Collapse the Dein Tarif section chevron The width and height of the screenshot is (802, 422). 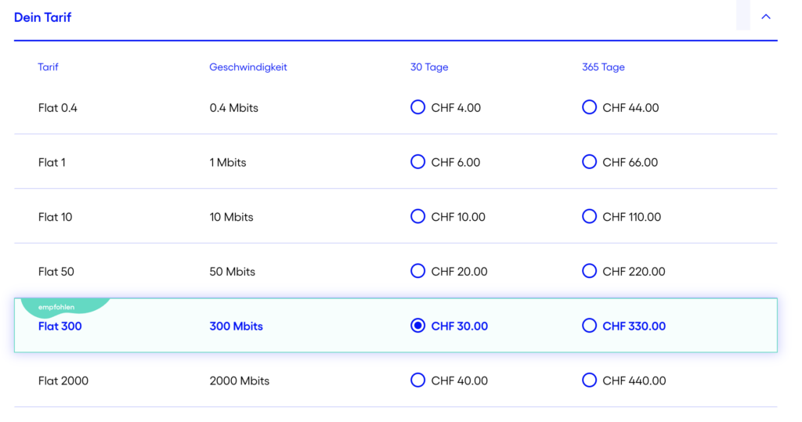coord(766,17)
